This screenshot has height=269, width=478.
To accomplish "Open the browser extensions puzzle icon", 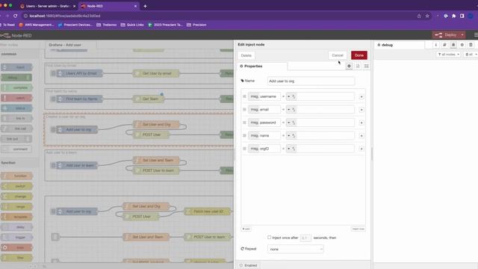I will click(x=453, y=16).
